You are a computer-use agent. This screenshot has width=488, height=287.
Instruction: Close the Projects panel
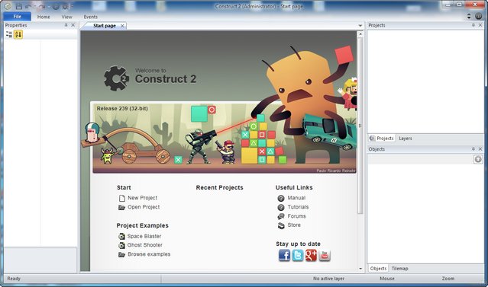pos(480,25)
